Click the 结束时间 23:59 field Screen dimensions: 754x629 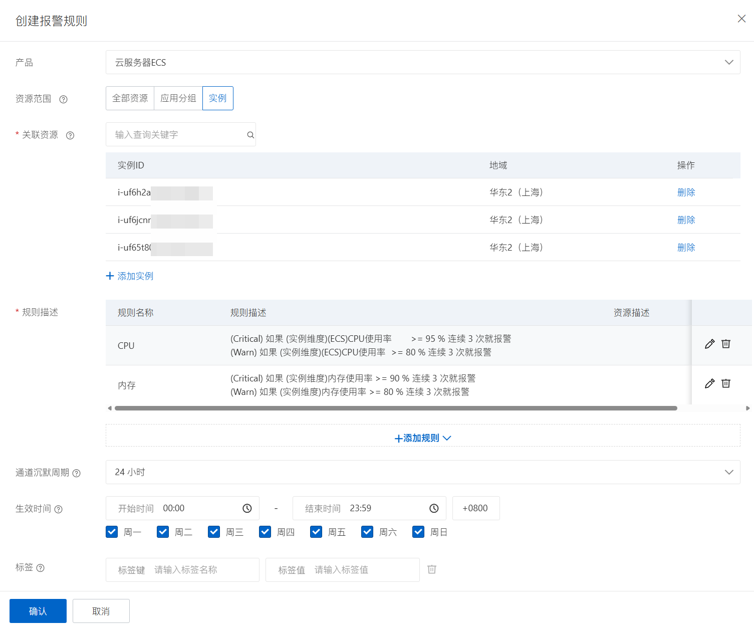[369, 508]
